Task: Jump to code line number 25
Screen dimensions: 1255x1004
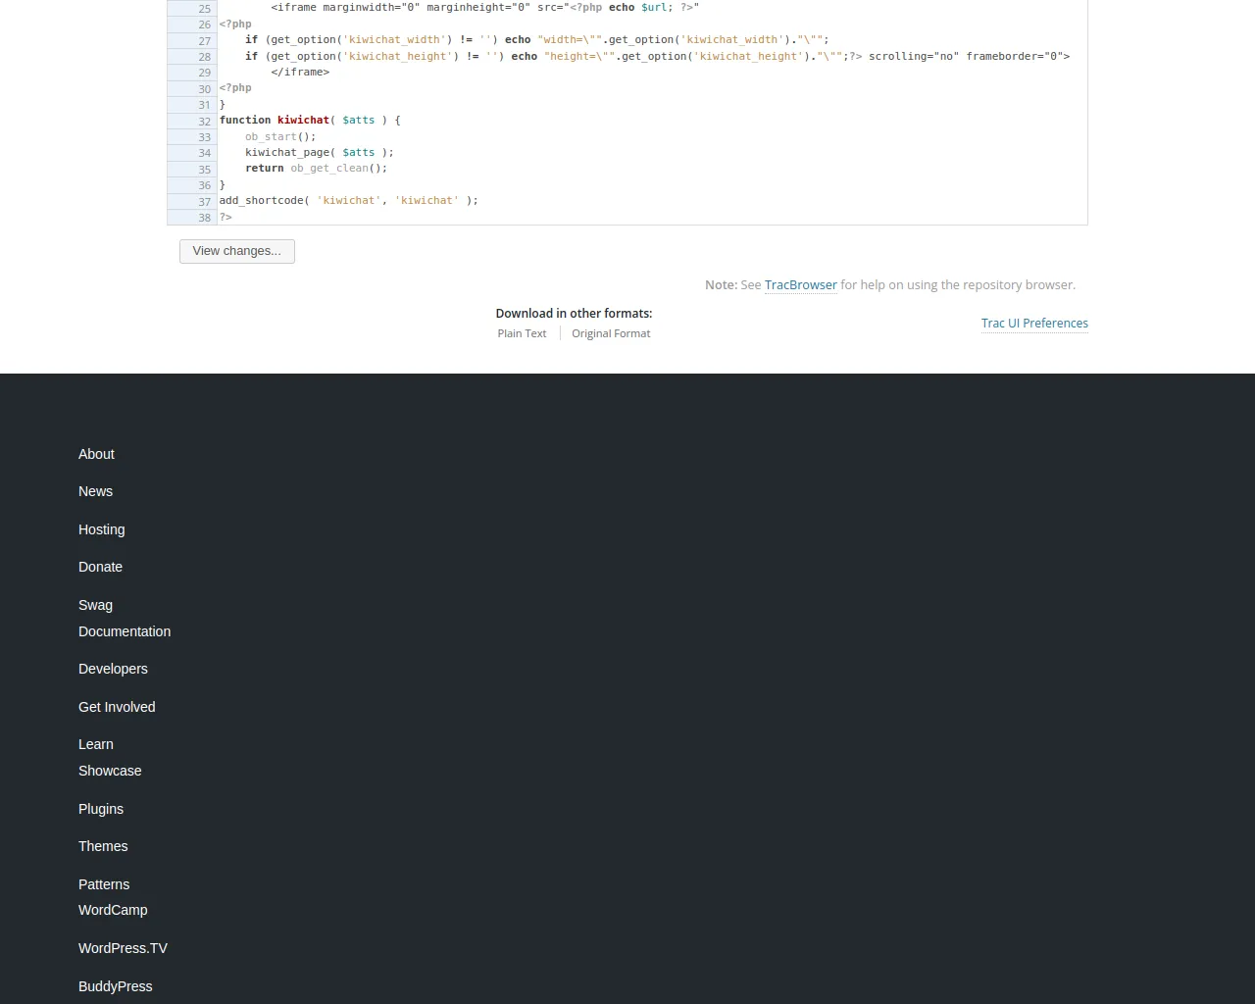Action: click(x=204, y=9)
